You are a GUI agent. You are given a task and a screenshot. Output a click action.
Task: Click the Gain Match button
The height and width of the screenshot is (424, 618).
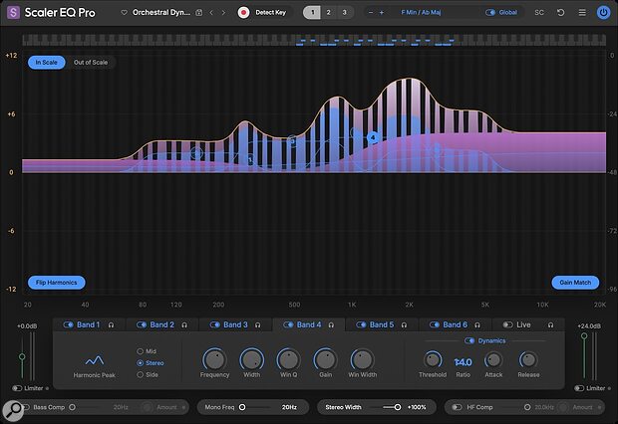pyautogui.click(x=575, y=283)
